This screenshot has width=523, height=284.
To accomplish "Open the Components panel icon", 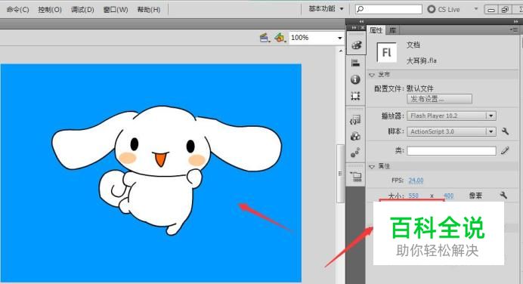I will pos(355,136).
